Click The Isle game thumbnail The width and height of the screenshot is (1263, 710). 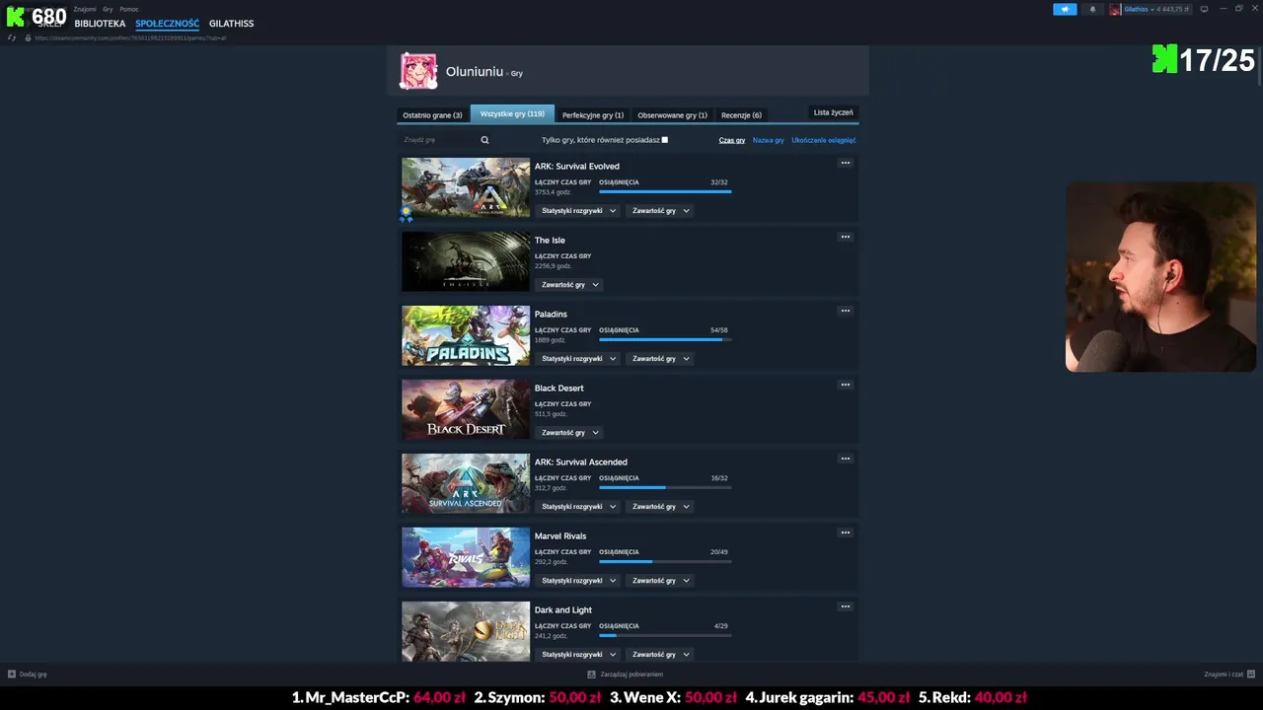(x=466, y=261)
